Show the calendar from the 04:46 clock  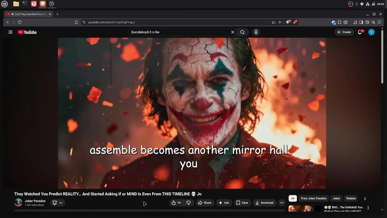click(x=381, y=4)
